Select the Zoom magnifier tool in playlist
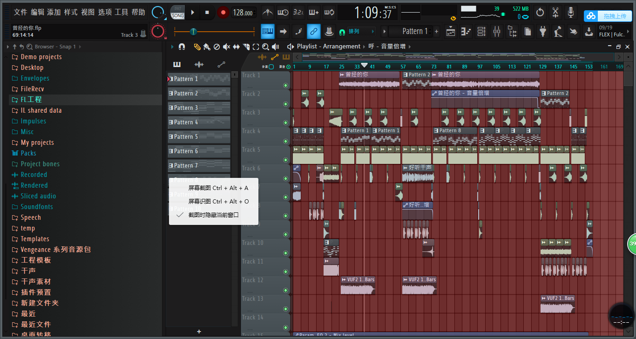 [x=265, y=47]
